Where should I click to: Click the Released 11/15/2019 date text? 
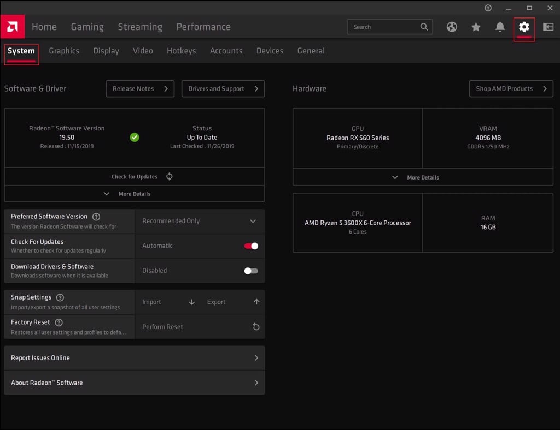pos(67,146)
